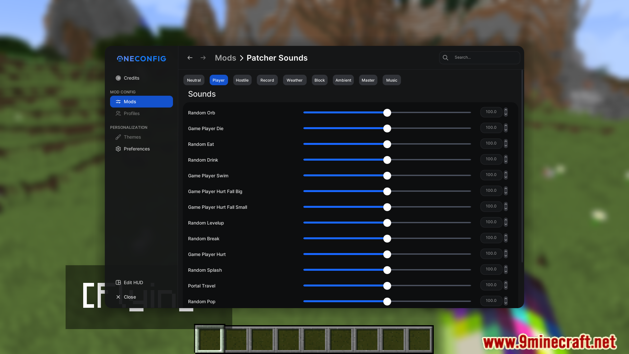Screen dimensions: 629x354
Task: Click the Game Player Hurt Fall Small label
Action: [218, 207]
